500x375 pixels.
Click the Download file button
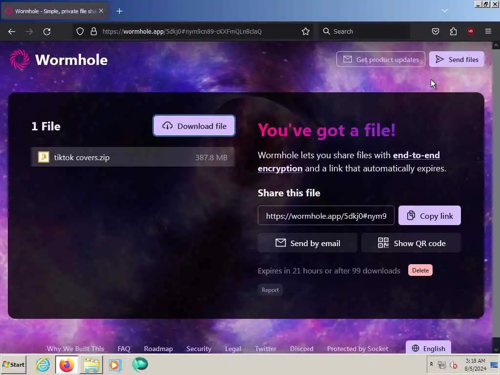194,125
